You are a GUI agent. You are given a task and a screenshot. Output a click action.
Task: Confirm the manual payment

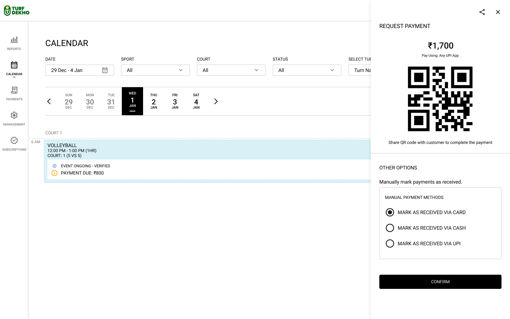point(440,282)
